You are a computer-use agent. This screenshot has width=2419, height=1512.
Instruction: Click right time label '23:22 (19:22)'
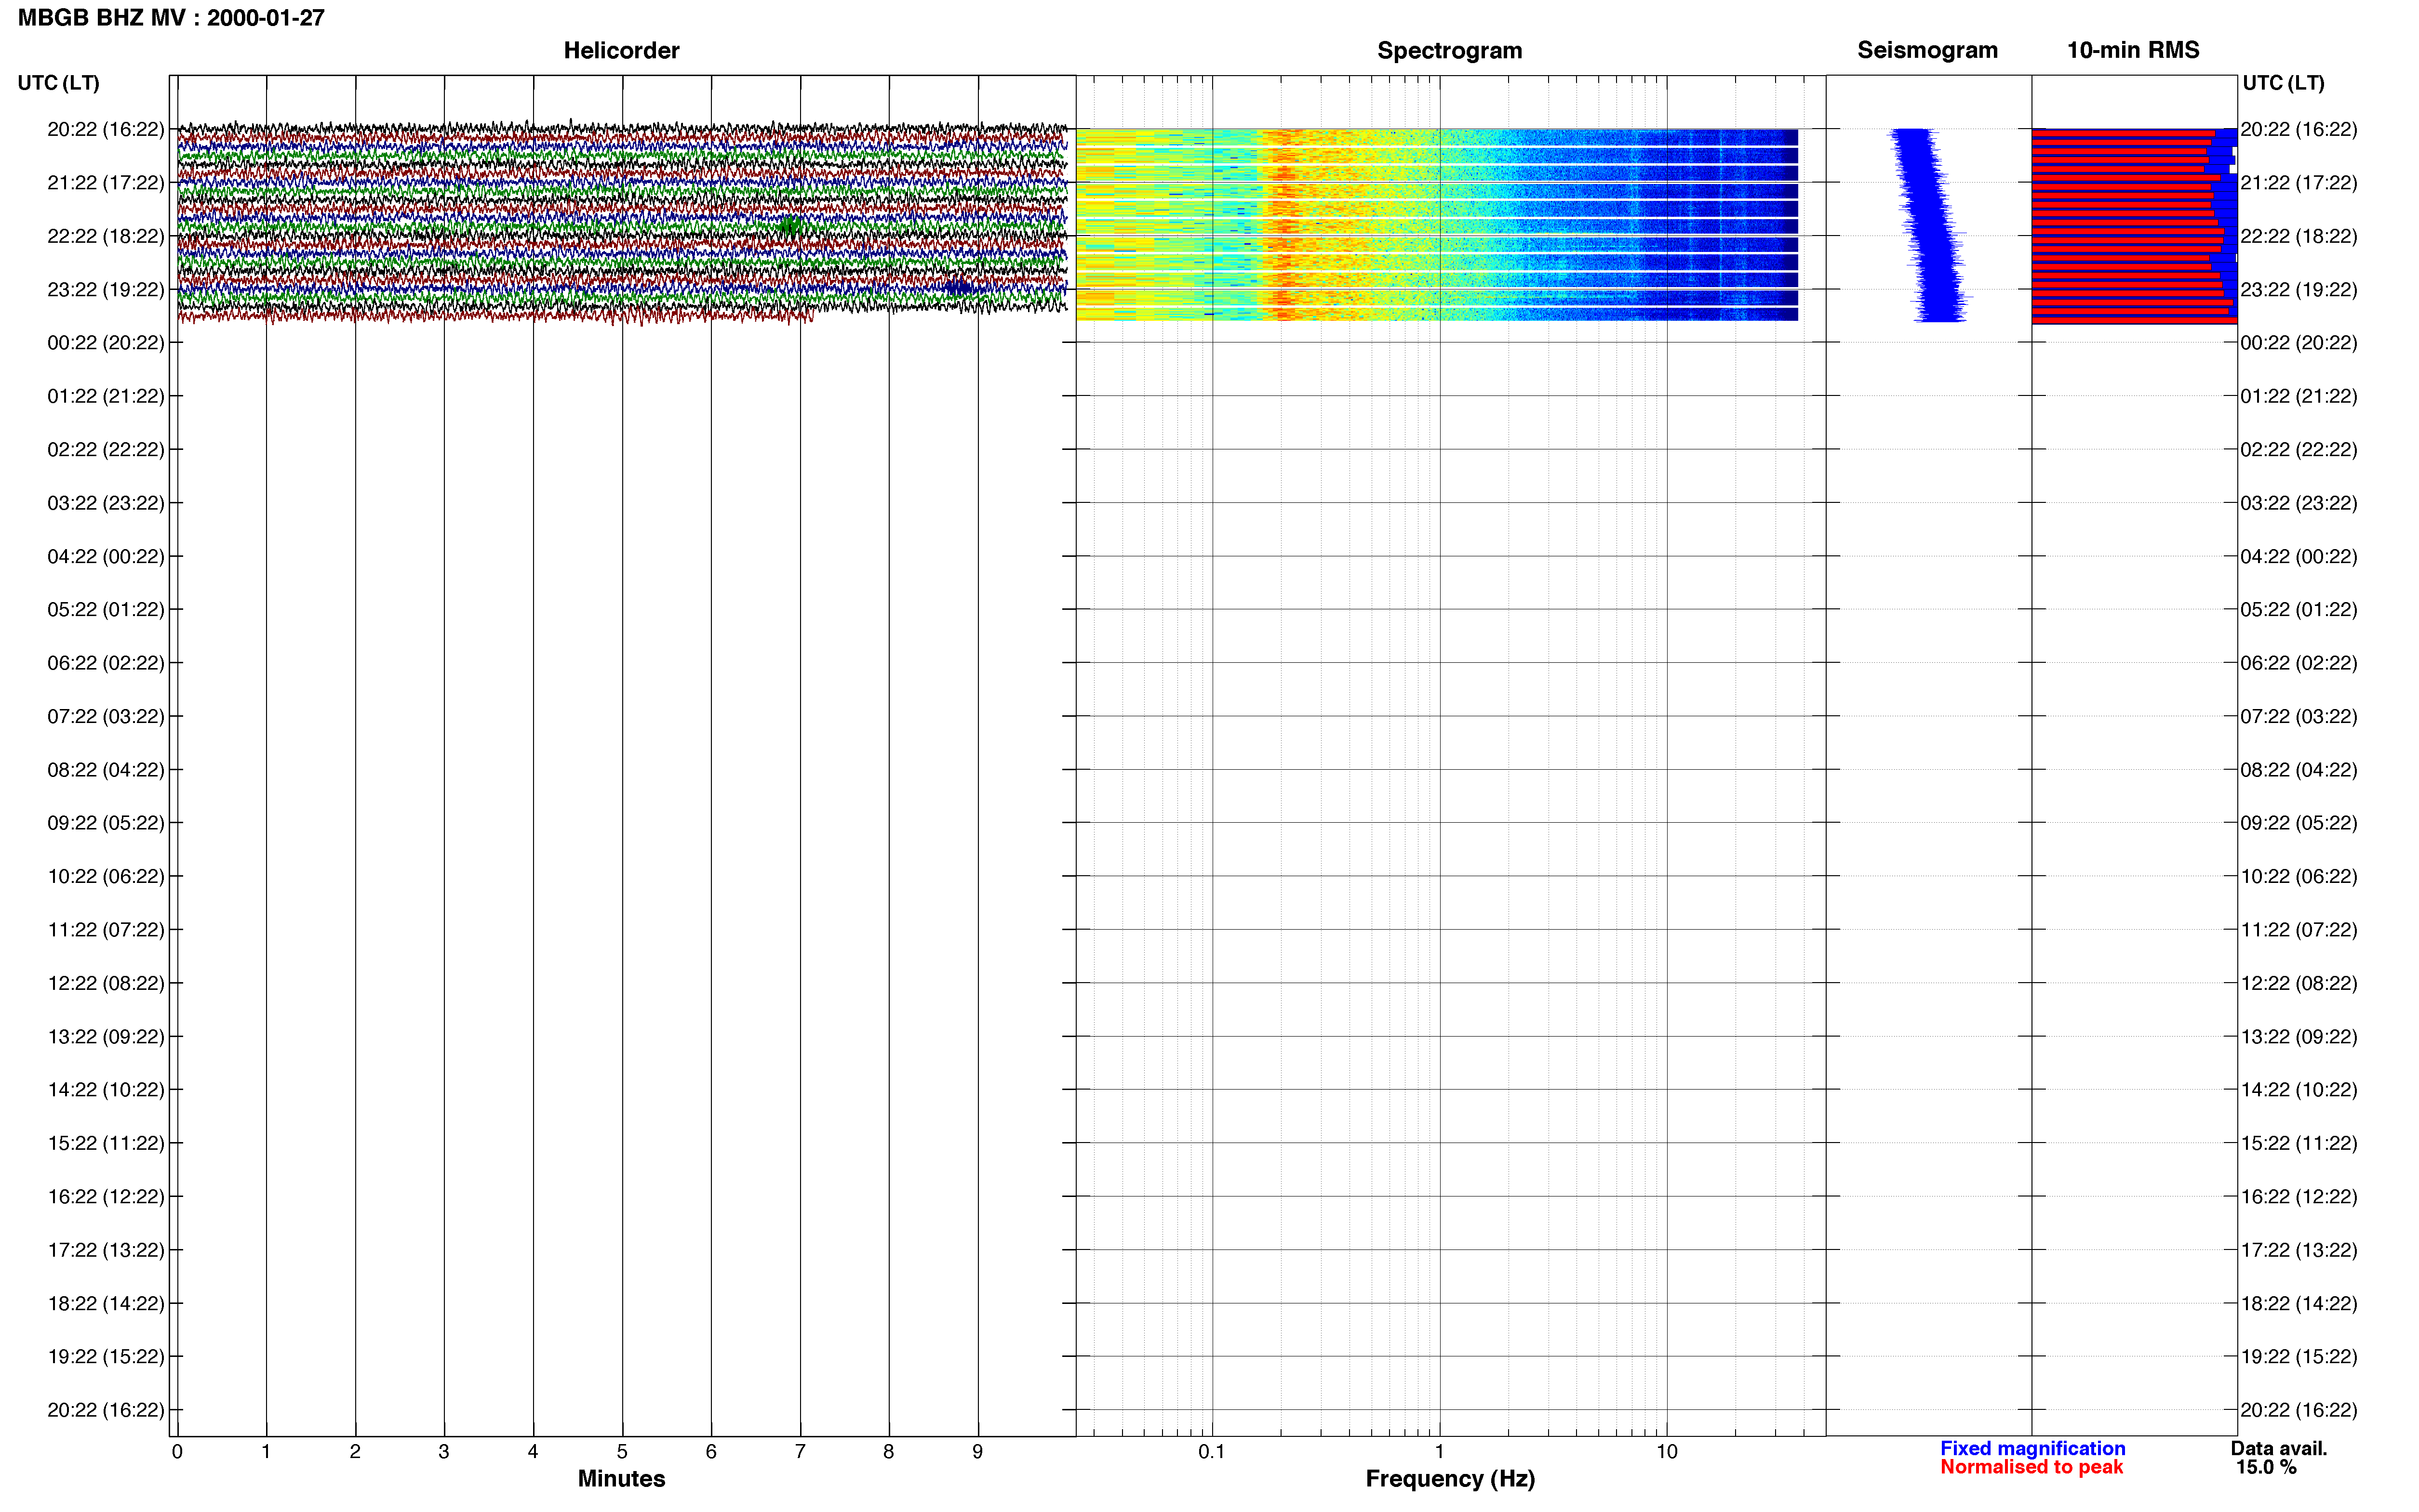click(2299, 289)
